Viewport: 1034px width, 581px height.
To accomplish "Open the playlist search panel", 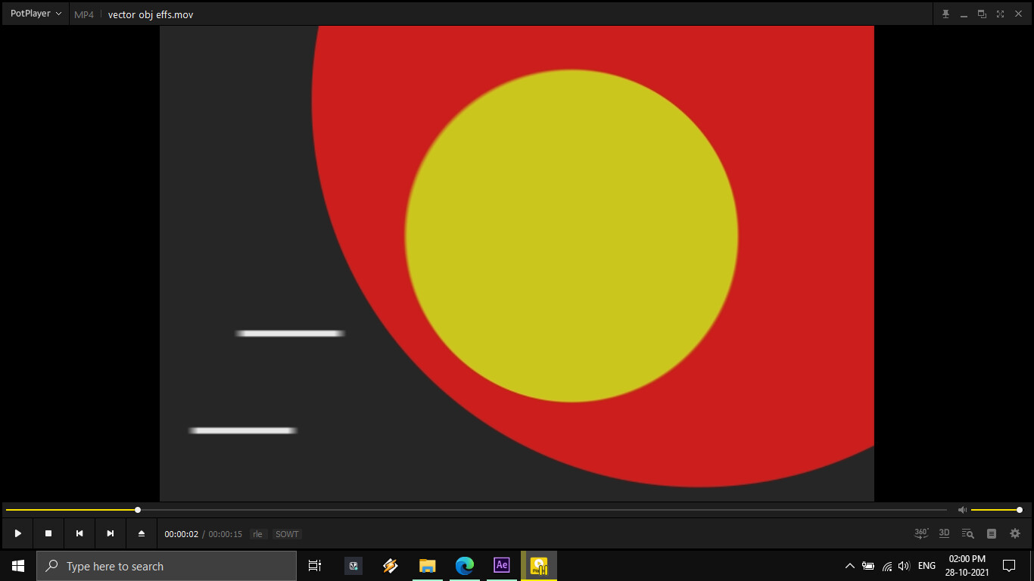I will [967, 533].
